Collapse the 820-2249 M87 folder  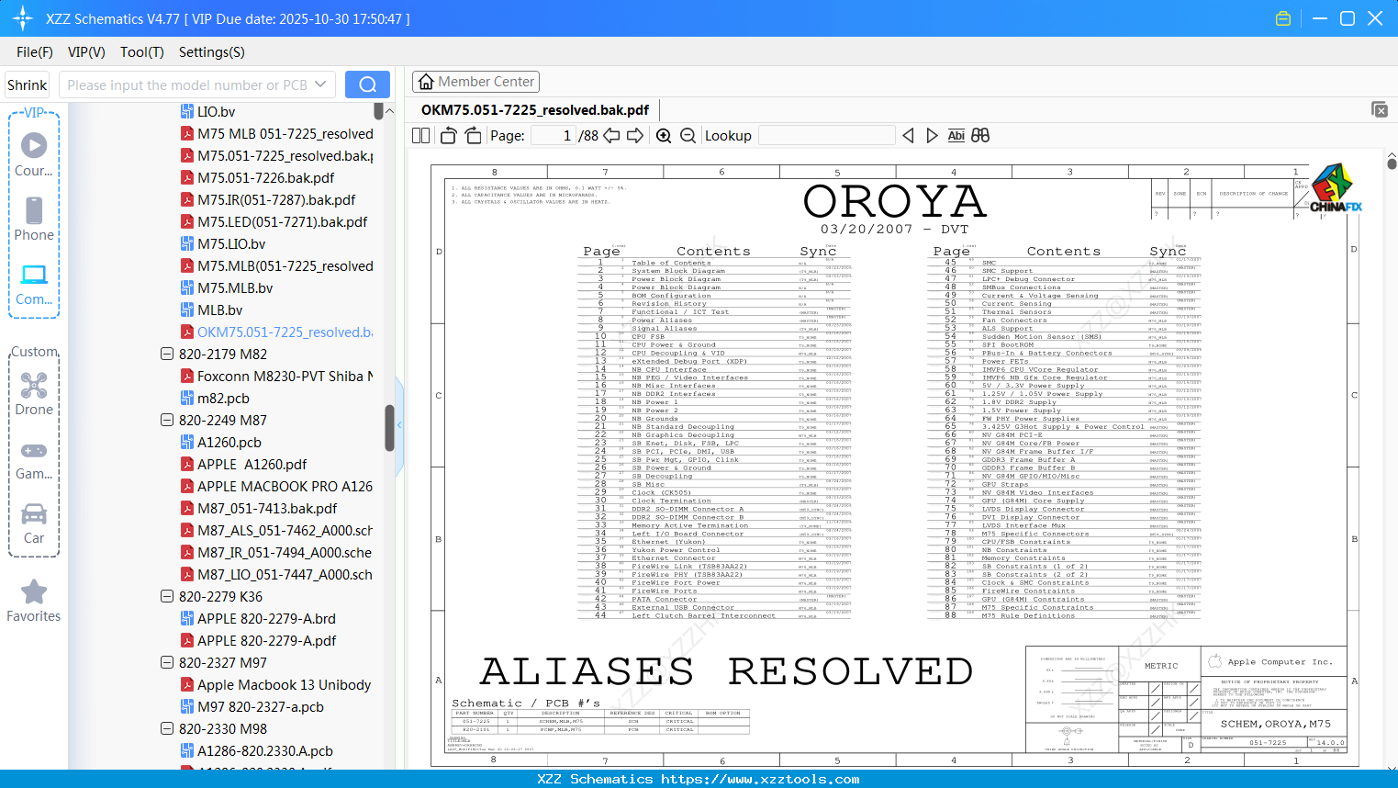click(x=167, y=421)
